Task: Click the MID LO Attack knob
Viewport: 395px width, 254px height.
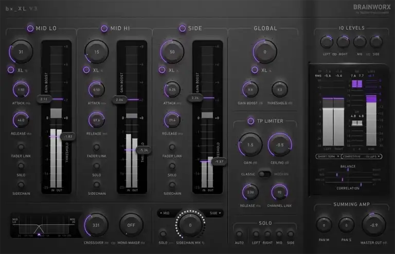Action: [21, 90]
